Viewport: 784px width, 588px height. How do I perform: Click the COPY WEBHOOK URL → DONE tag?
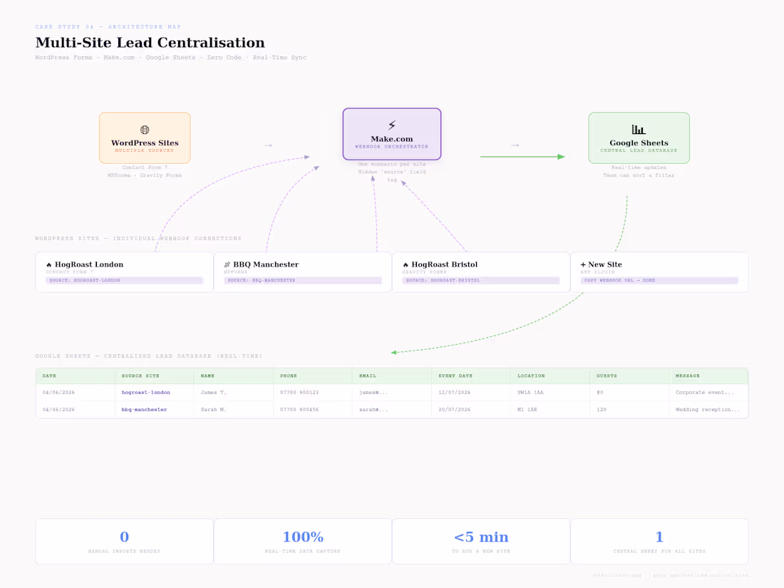pos(659,281)
